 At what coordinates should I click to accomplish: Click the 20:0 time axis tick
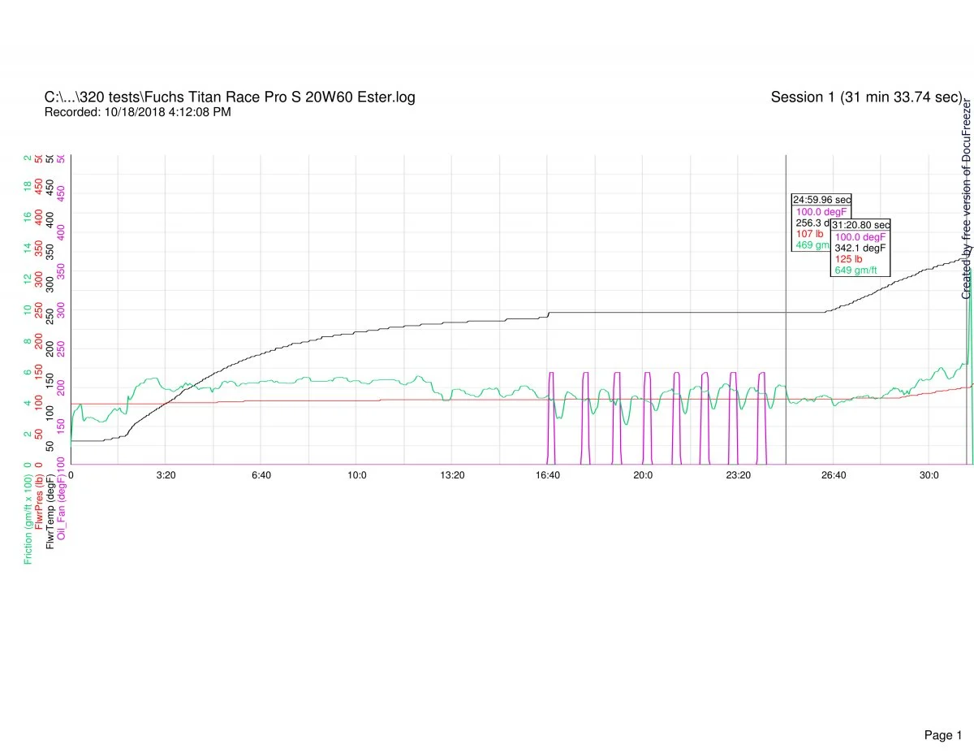coord(643,475)
